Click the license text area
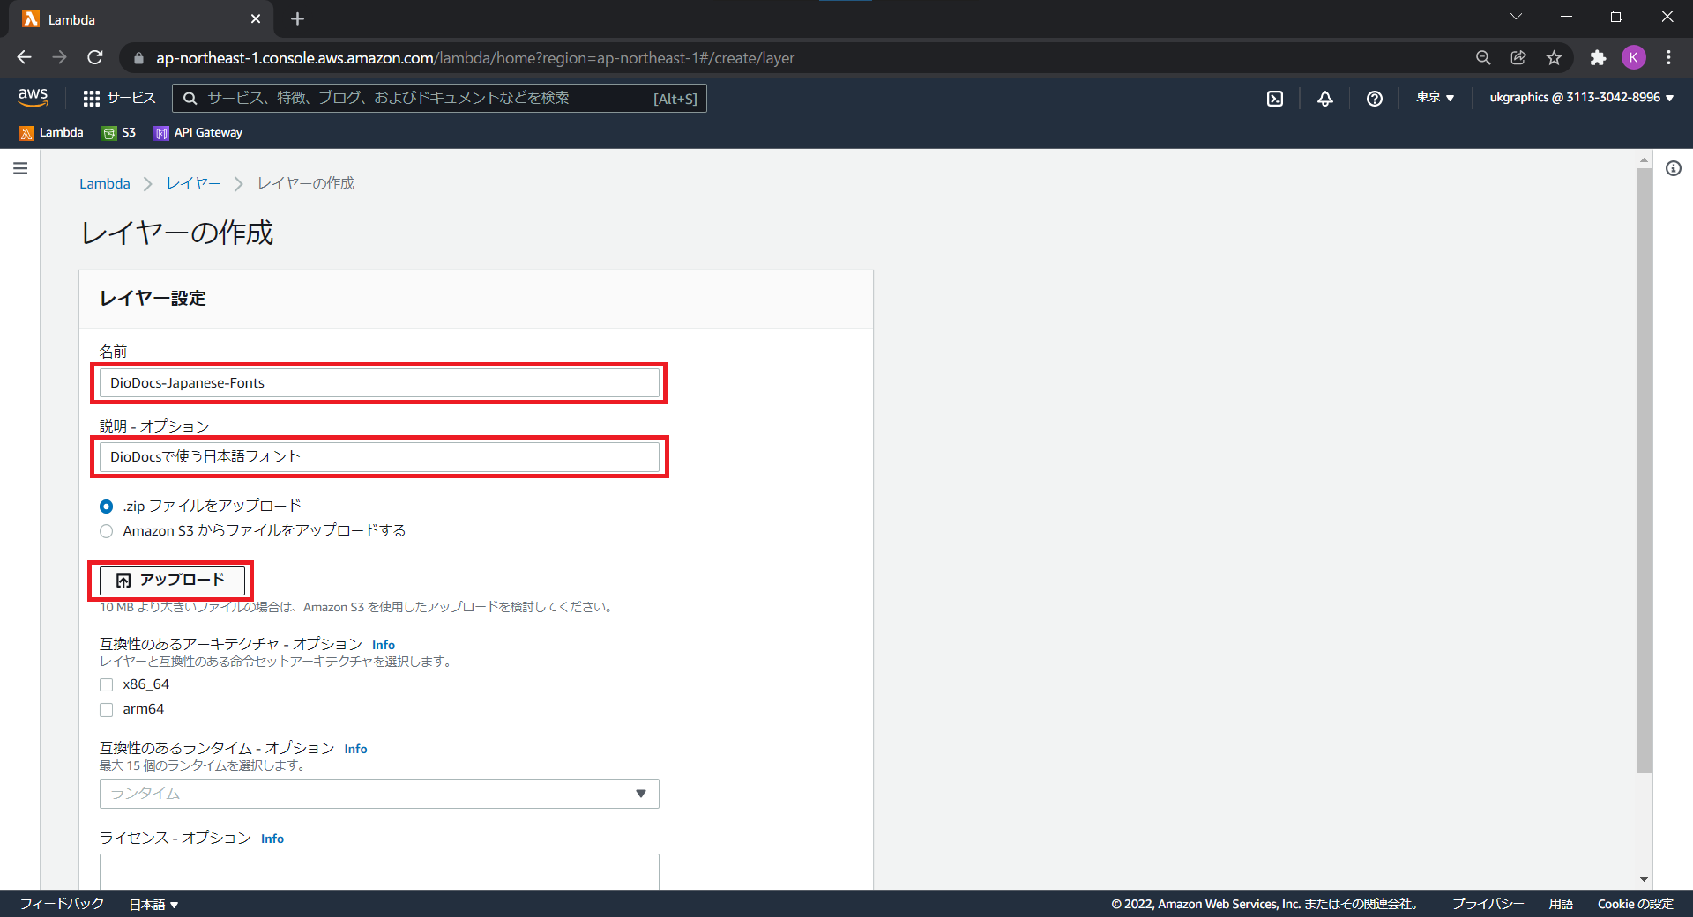The height and width of the screenshot is (917, 1693). [x=379, y=871]
